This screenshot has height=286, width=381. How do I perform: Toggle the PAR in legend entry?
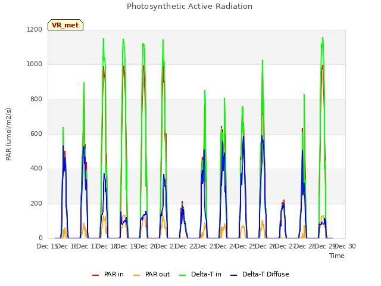coord(108,274)
